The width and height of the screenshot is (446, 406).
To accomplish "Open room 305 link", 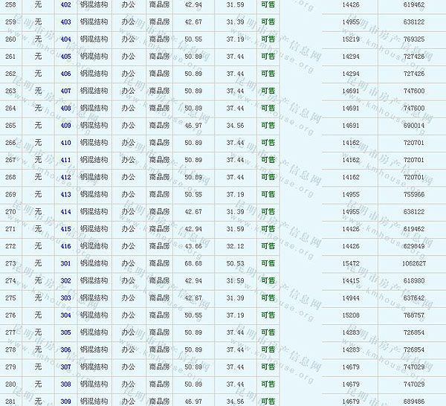I will 66,332.
